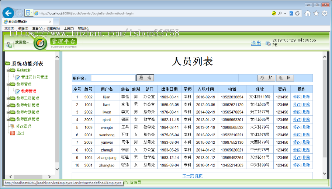
Task: Click the 退出 link in header
Action: tap(256, 43)
